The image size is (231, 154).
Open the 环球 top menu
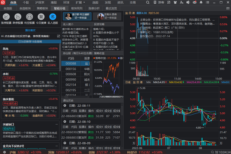click(66, 3)
